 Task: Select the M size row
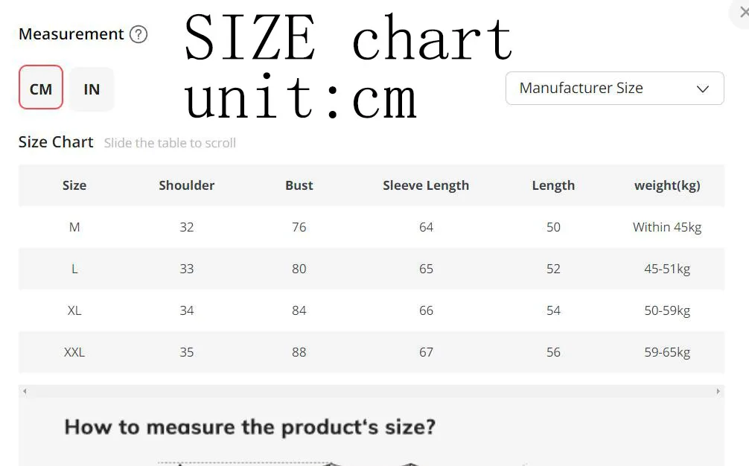click(372, 227)
